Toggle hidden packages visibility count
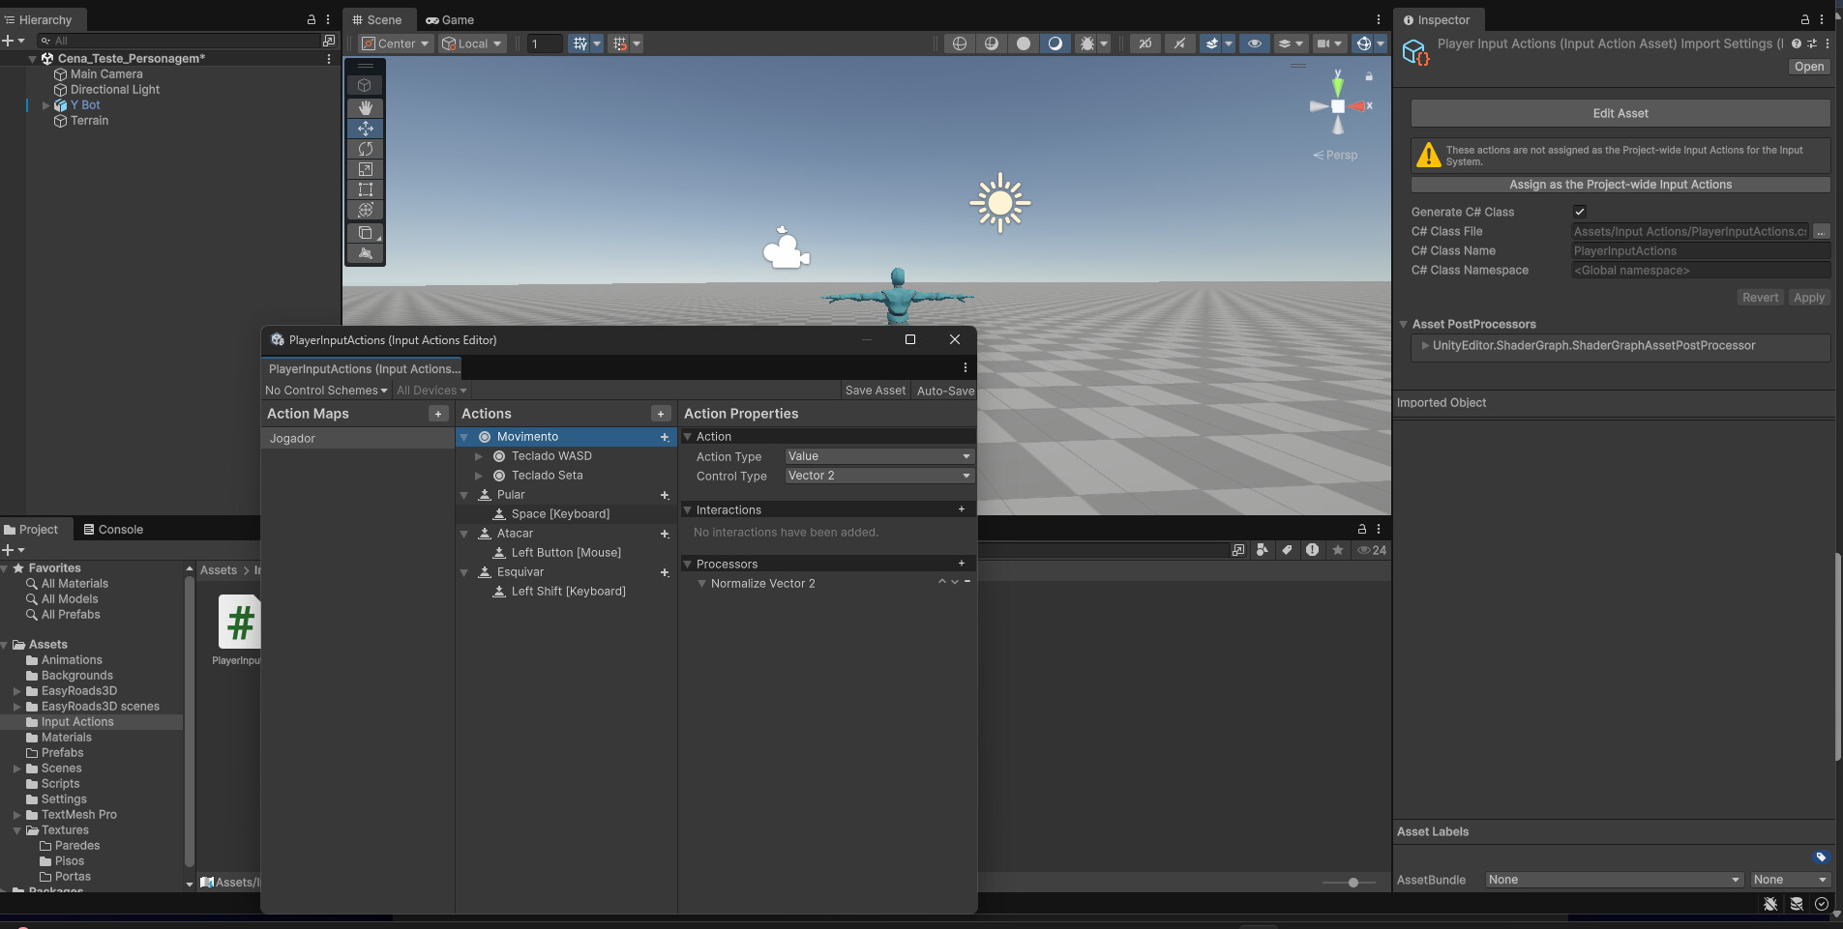 (x=1372, y=550)
